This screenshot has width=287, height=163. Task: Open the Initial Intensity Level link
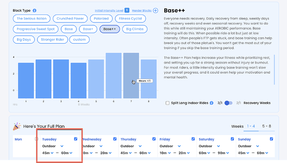[x=109, y=11]
